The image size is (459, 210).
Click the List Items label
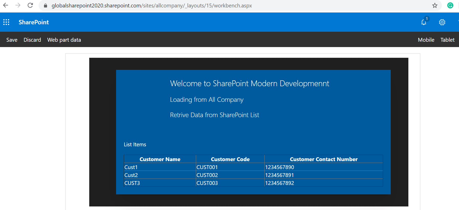coord(135,145)
